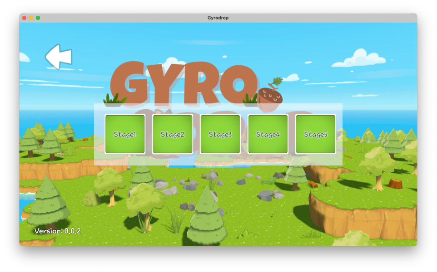
Task: Click the white back arrow
Action: click(x=59, y=57)
